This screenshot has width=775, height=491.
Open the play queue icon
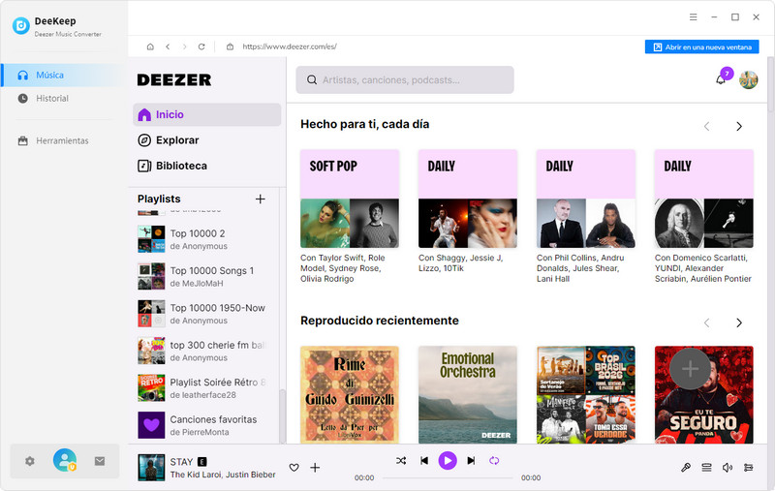707,468
